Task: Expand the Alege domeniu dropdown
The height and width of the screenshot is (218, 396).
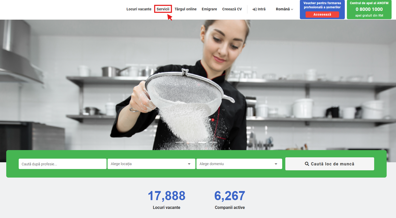Action: tap(239, 164)
